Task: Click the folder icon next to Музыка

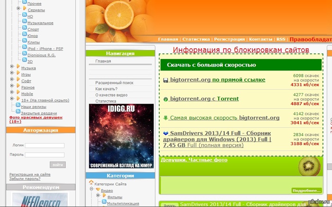Action: 18,68
